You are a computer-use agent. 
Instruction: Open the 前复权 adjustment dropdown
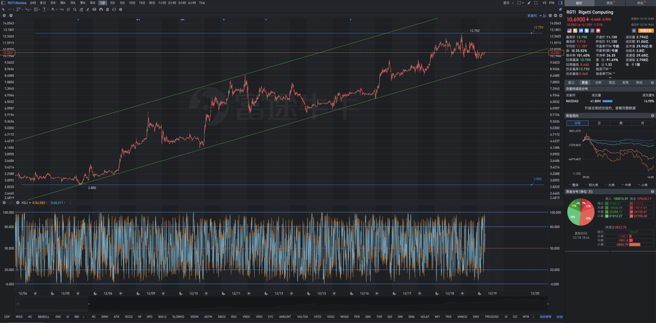(535, 16)
